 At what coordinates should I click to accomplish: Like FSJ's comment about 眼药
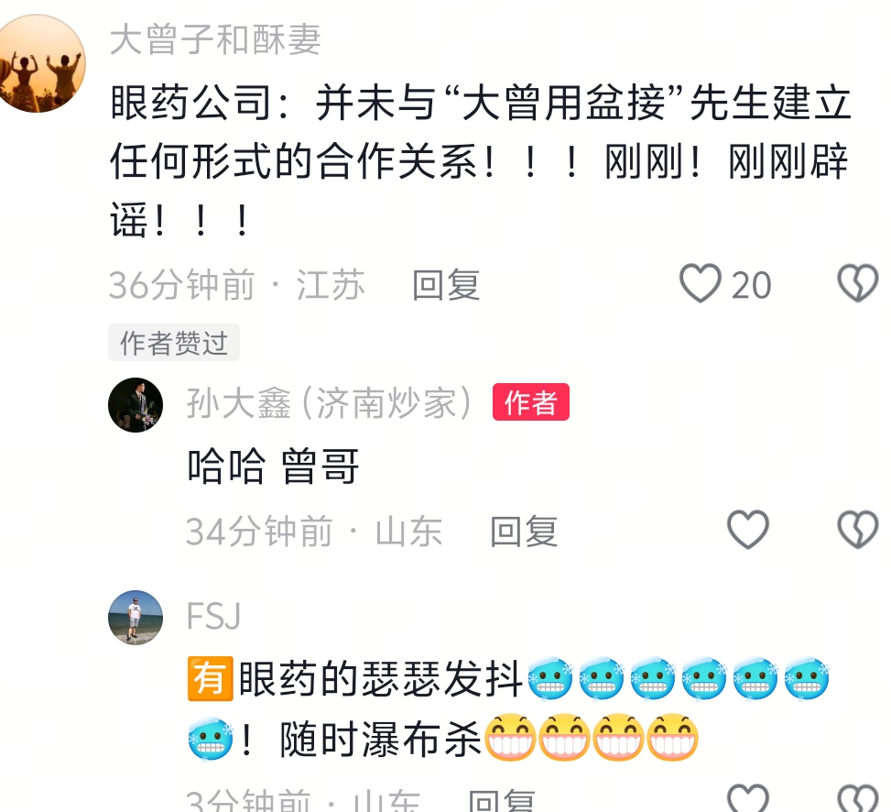pos(748,798)
